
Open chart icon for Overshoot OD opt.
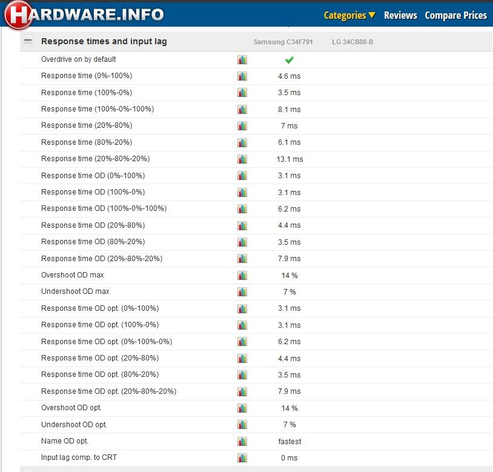pos(242,408)
